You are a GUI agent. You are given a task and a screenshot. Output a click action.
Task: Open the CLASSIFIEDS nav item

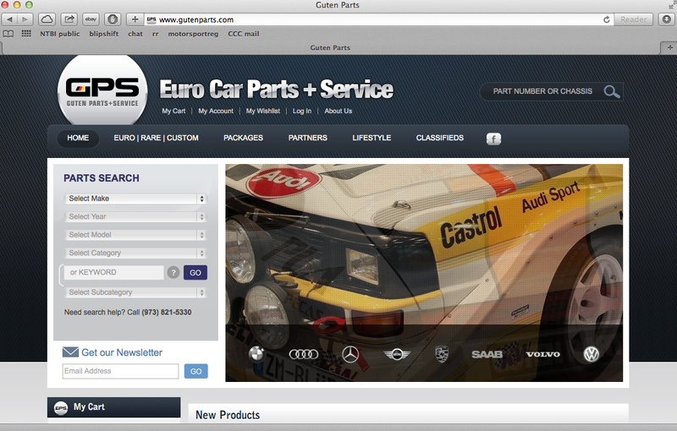[440, 138]
